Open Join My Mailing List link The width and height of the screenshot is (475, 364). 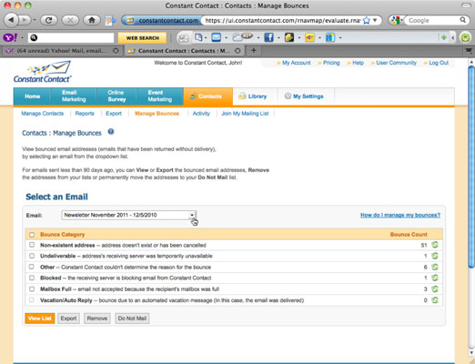245,114
